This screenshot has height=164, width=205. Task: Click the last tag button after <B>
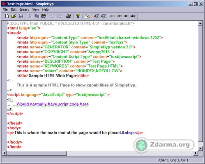[133, 16]
